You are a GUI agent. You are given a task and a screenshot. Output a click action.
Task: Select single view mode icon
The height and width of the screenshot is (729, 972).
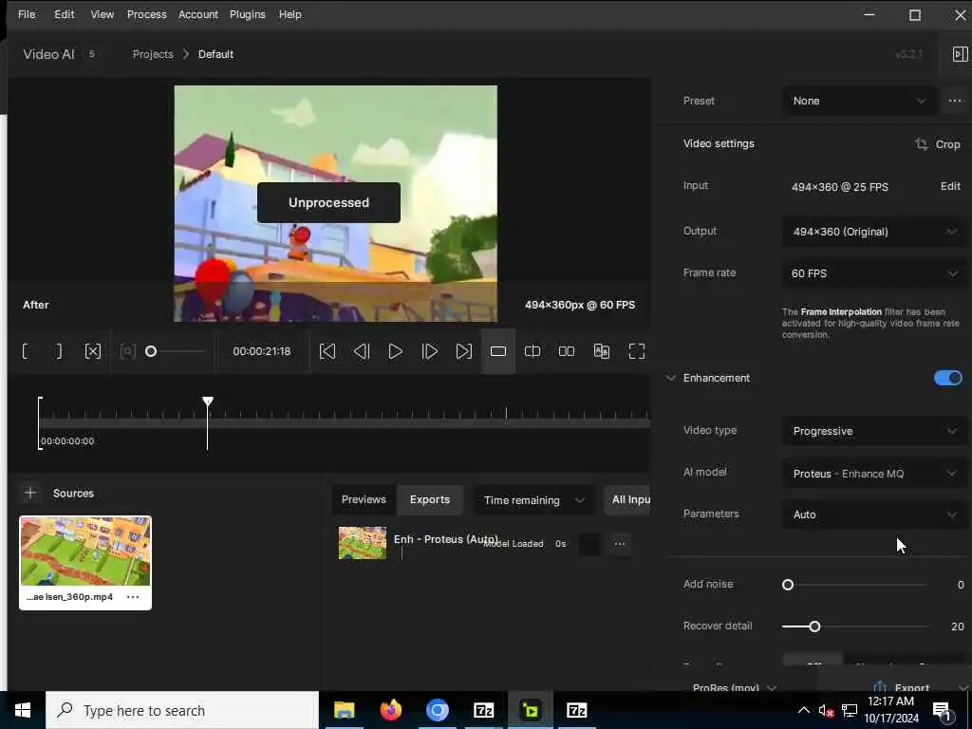pos(498,351)
